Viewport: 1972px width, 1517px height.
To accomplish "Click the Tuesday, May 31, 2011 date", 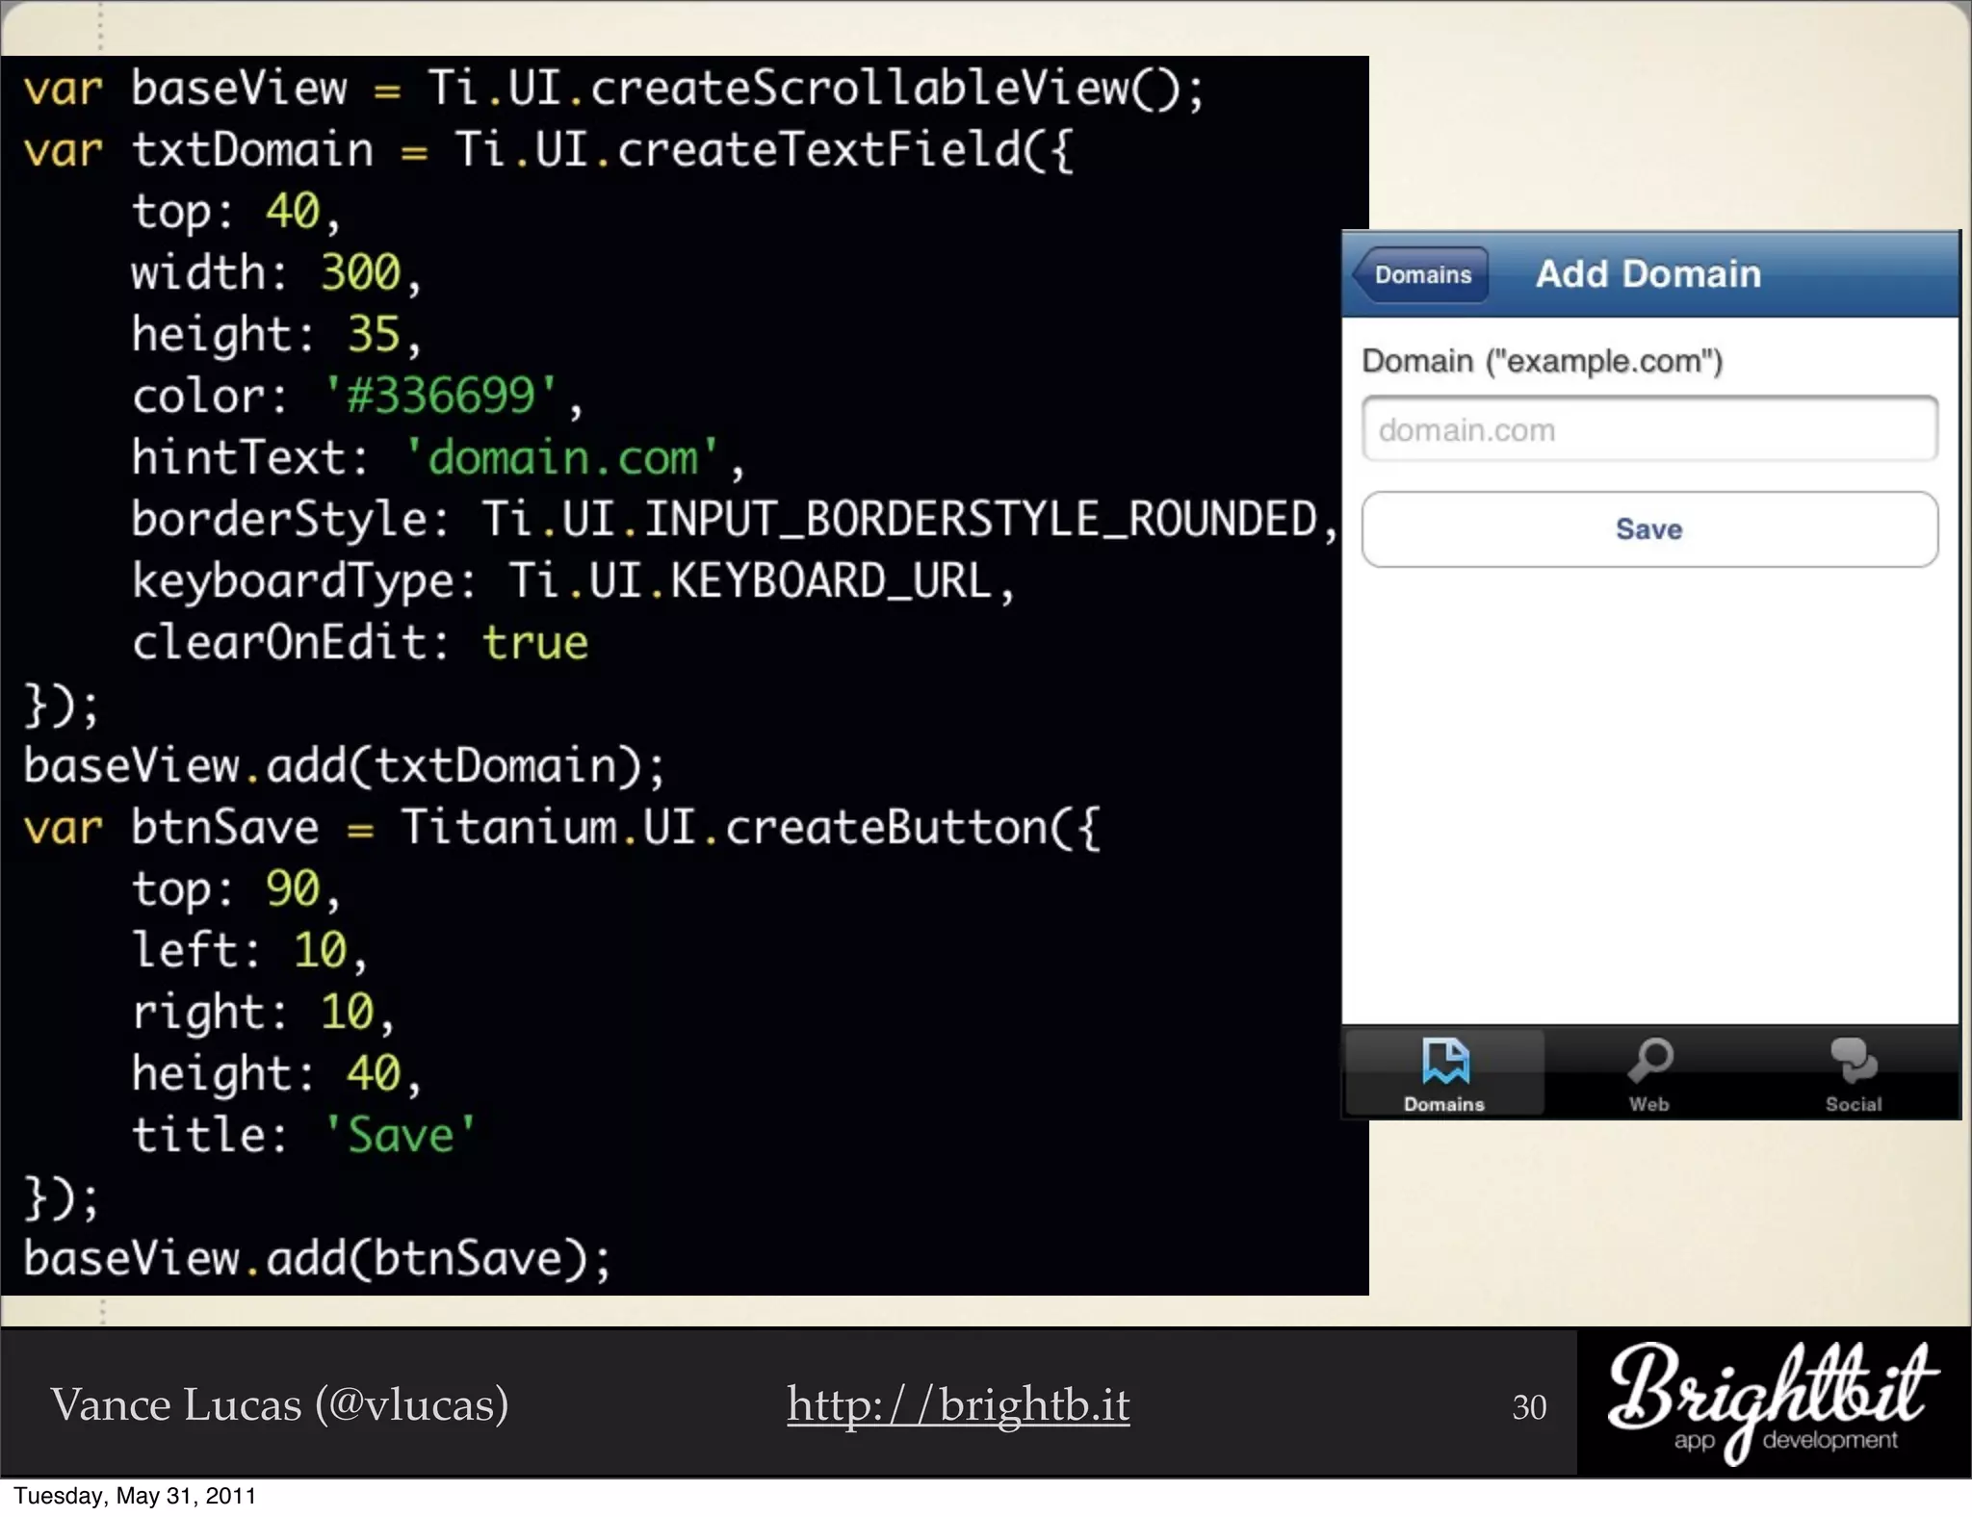I will tap(135, 1496).
